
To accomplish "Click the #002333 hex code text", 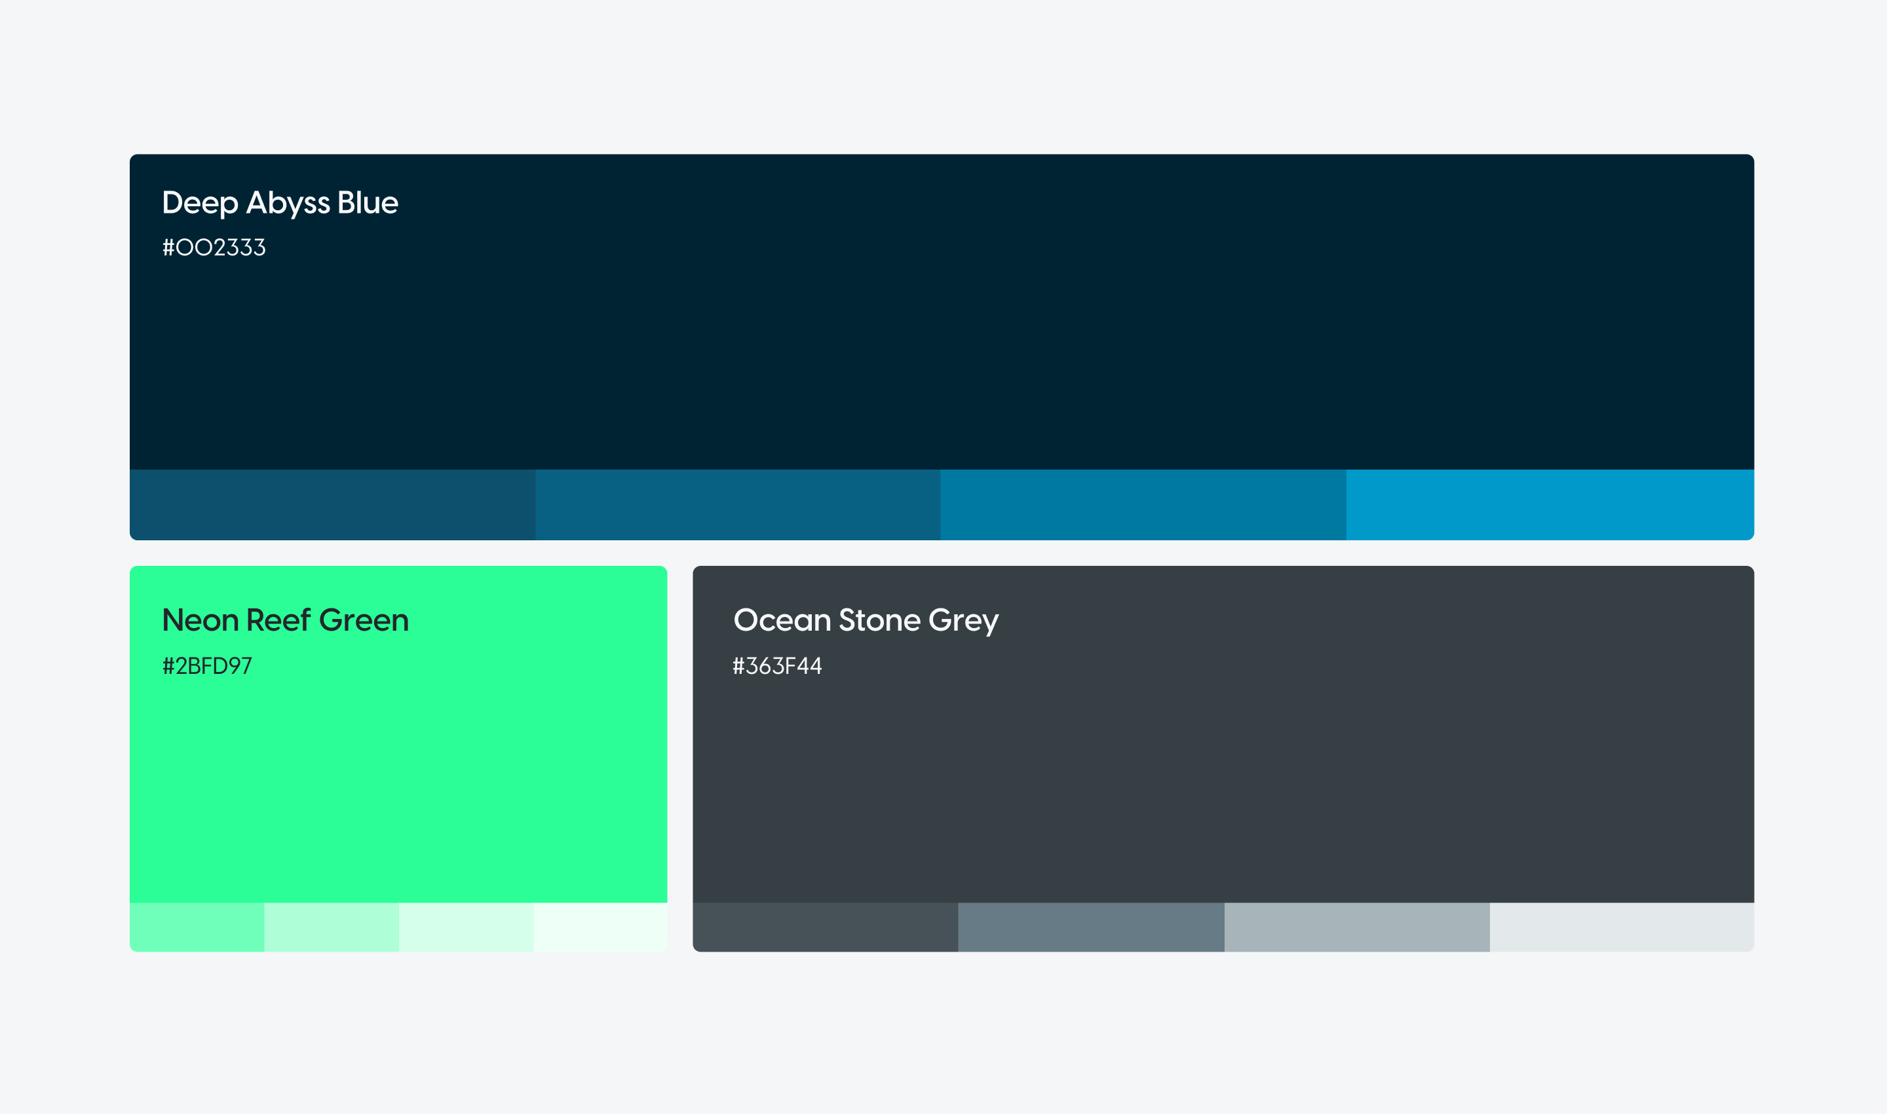I will point(214,248).
